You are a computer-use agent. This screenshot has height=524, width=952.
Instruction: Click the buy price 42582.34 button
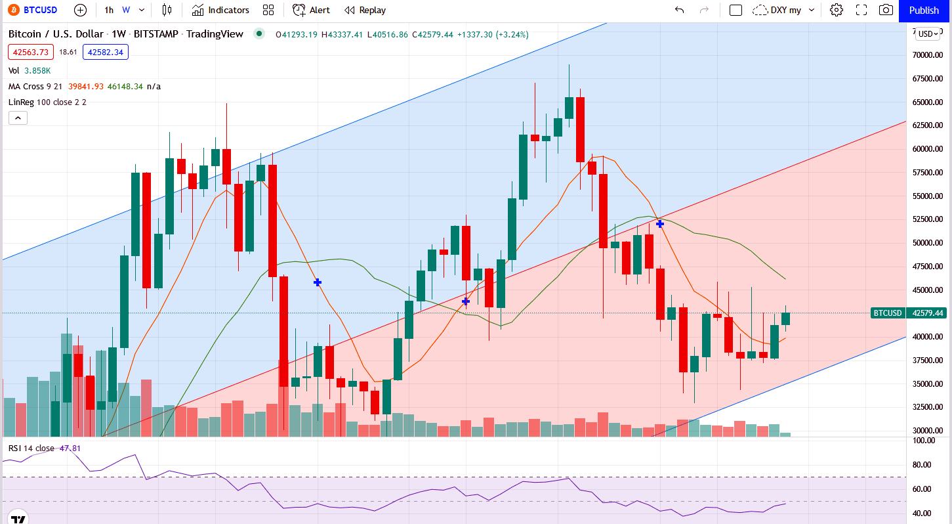click(106, 52)
